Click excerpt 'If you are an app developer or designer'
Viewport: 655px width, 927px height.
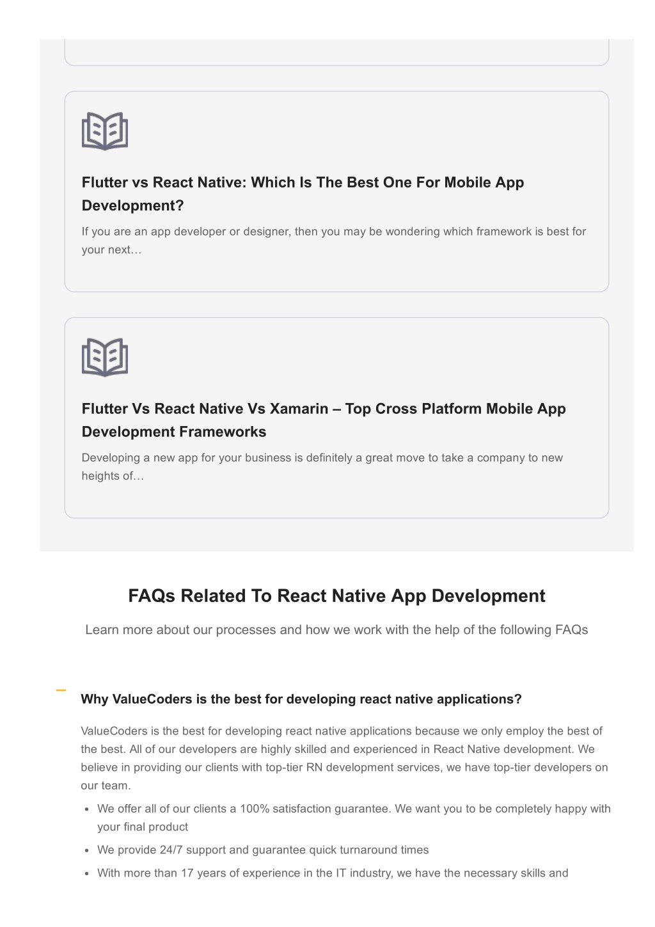point(334,241)
